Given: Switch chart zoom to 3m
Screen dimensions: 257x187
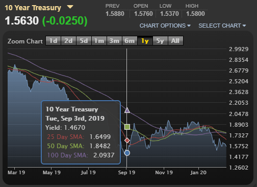Looking at the screenshot, I should click(x=114, y=41).
